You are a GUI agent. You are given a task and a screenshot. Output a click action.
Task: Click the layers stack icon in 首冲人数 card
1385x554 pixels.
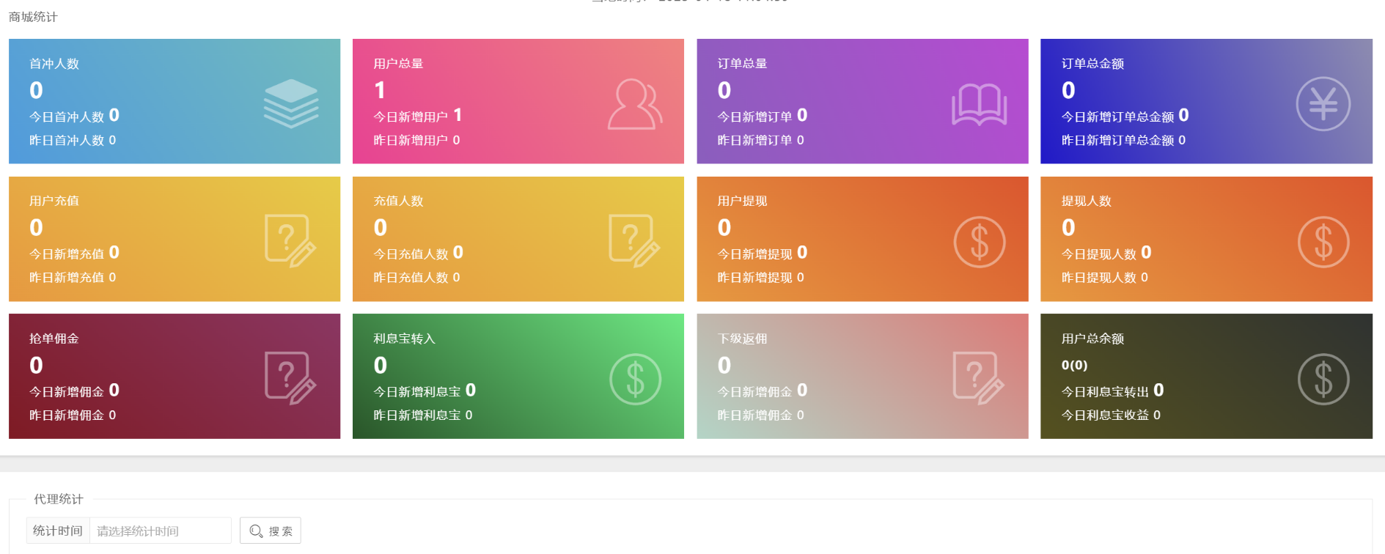[x=291, y=103]
